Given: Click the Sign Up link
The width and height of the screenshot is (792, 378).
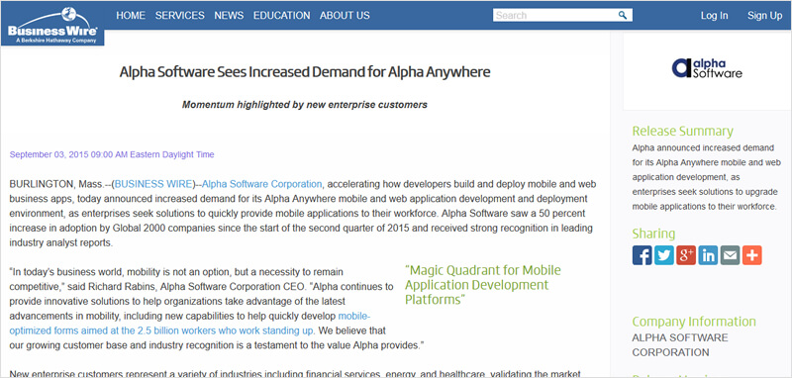Looking at the screenshot, I should click(x=764, y=16).
